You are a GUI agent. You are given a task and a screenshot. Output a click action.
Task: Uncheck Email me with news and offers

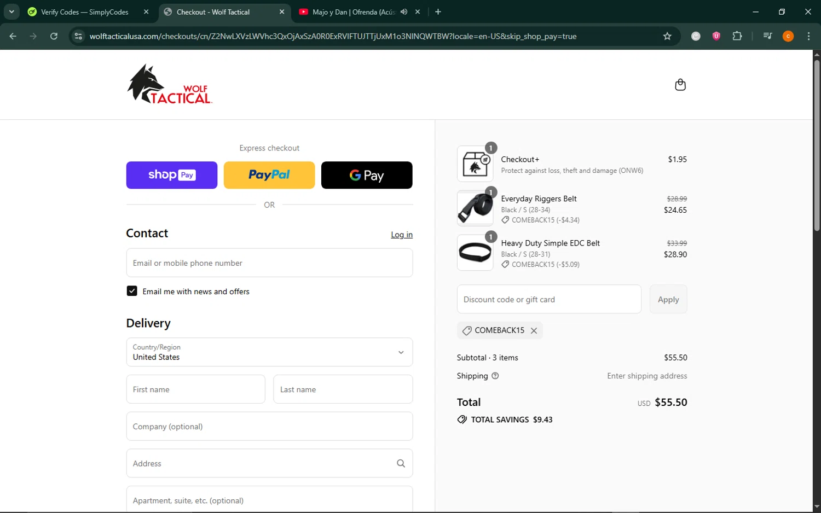coord(132,291)
